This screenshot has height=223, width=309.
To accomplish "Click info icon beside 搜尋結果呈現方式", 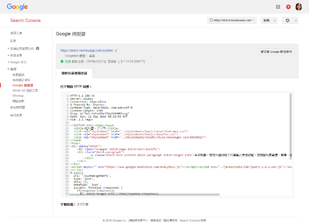I will coord(37,48).
